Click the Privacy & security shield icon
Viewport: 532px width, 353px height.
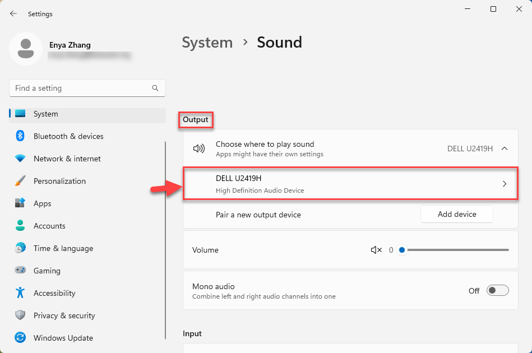coord(20,315)
